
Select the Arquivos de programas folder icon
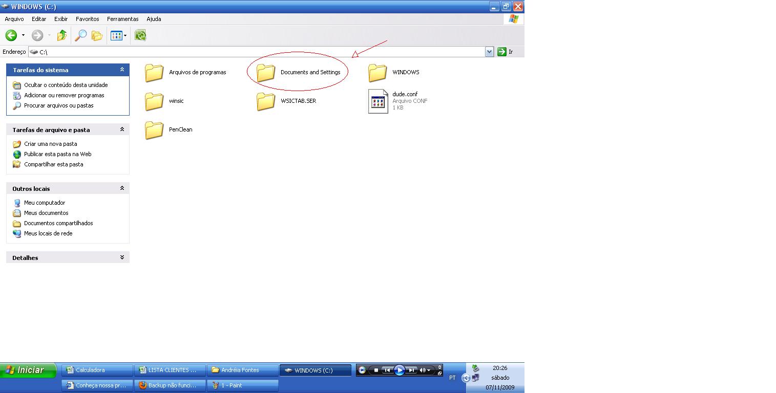pyautogui.click(x=154, y=73)
